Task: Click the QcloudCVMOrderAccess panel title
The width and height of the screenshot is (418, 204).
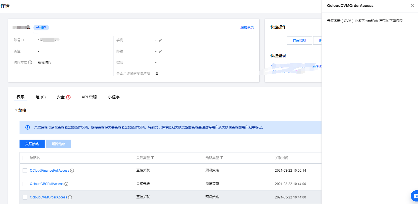Action: [x=350, y=6]
